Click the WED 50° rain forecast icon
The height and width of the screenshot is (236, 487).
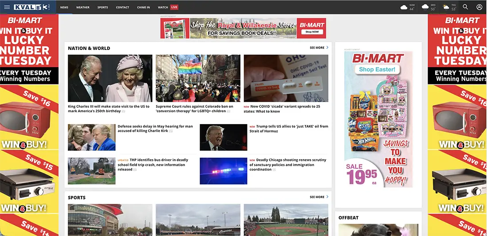(425, 7)
